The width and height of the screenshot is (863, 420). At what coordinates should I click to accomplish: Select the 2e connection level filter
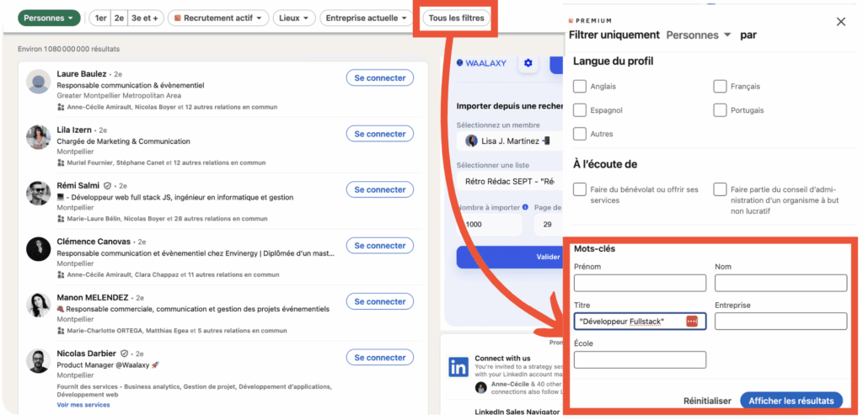point(120,18)
